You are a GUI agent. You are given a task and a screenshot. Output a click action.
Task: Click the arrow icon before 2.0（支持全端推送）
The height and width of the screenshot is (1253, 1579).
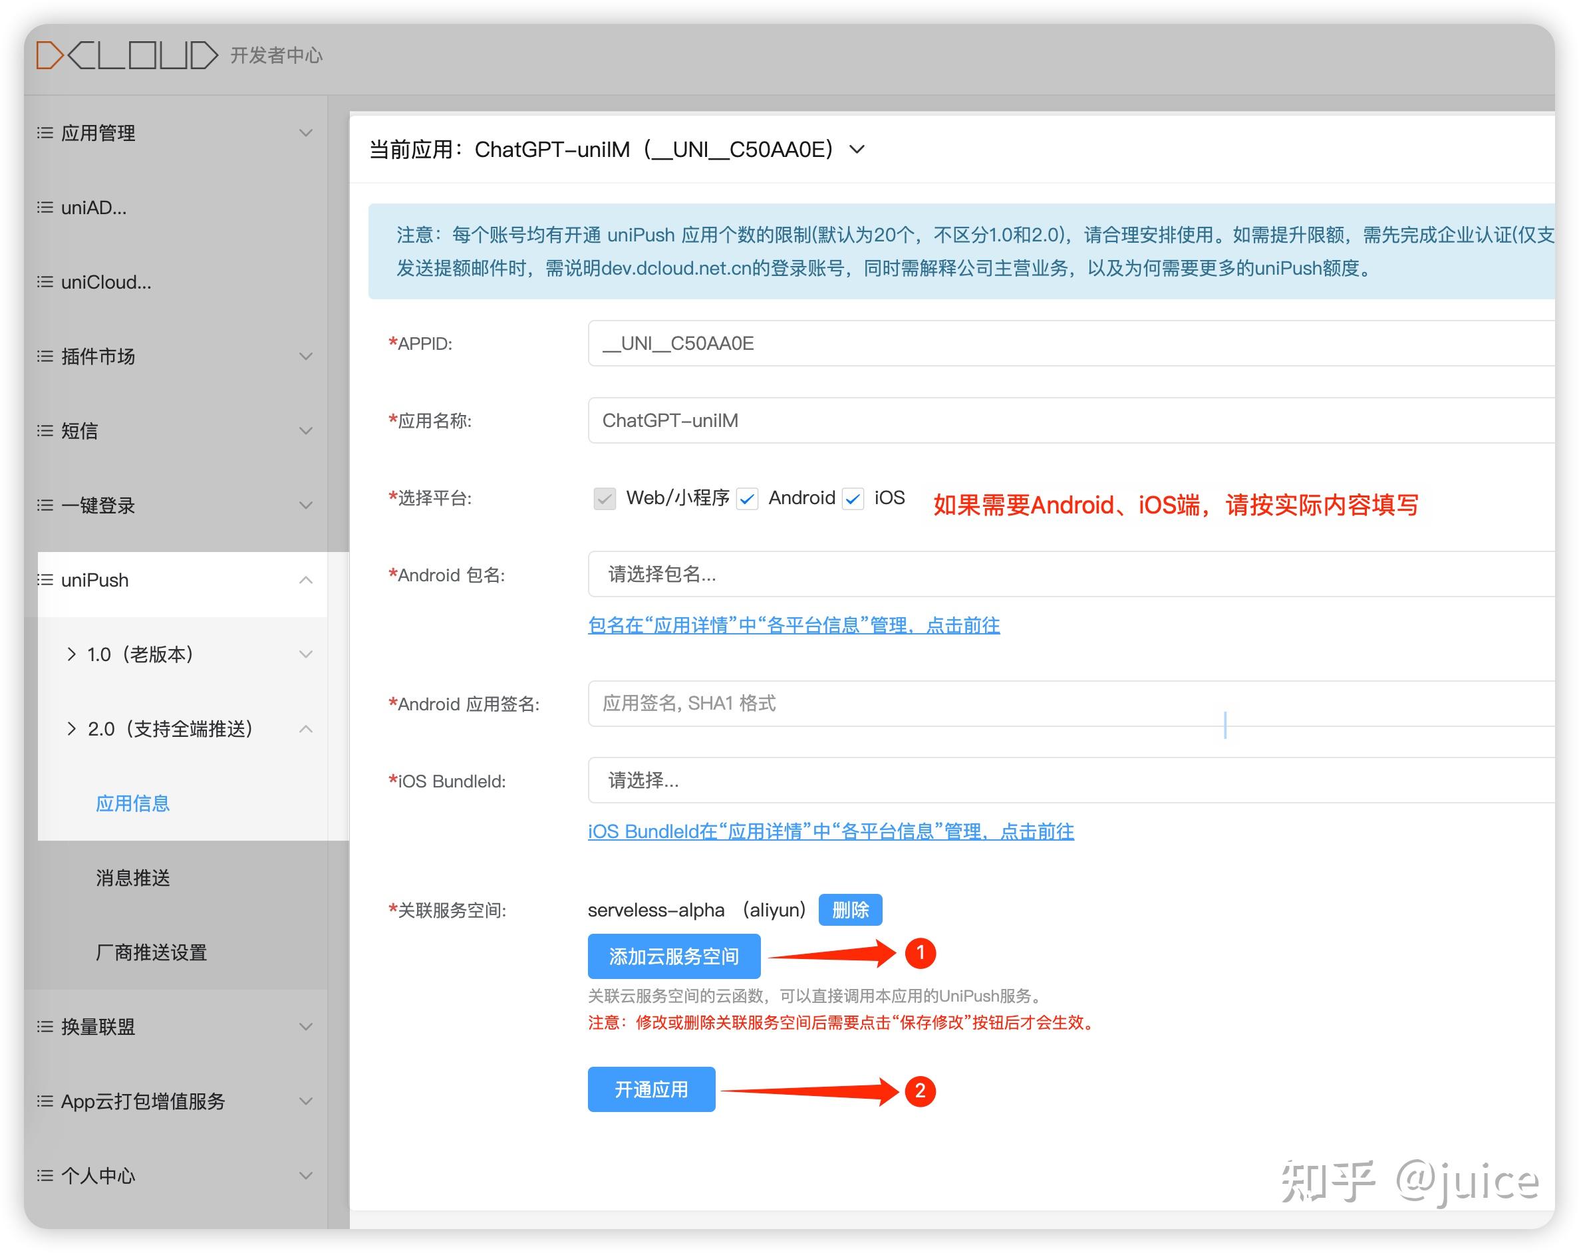pyautogui.click(x=71, y=729)
